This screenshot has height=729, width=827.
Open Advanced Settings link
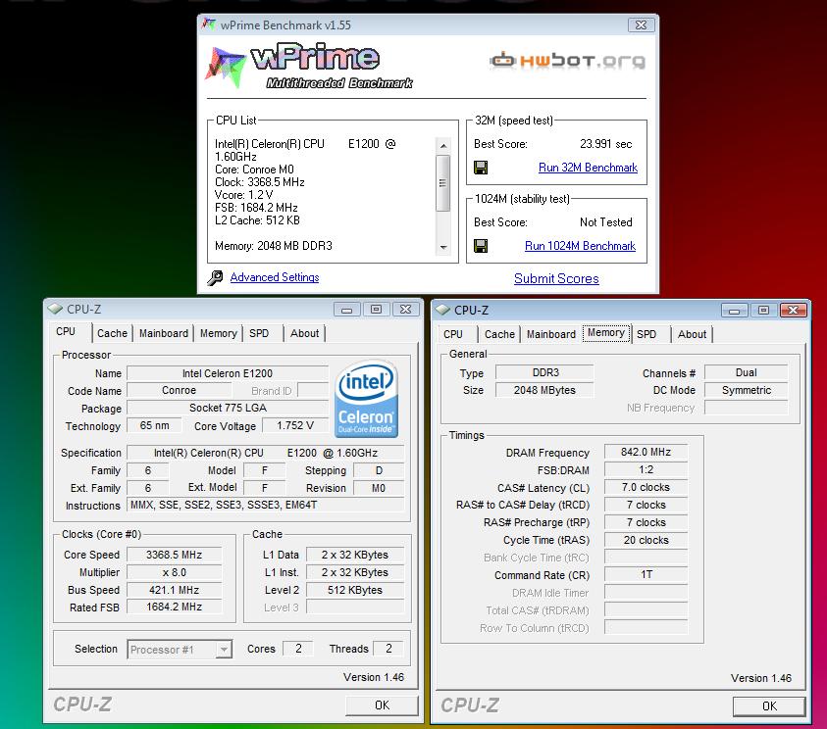(275, 277)
